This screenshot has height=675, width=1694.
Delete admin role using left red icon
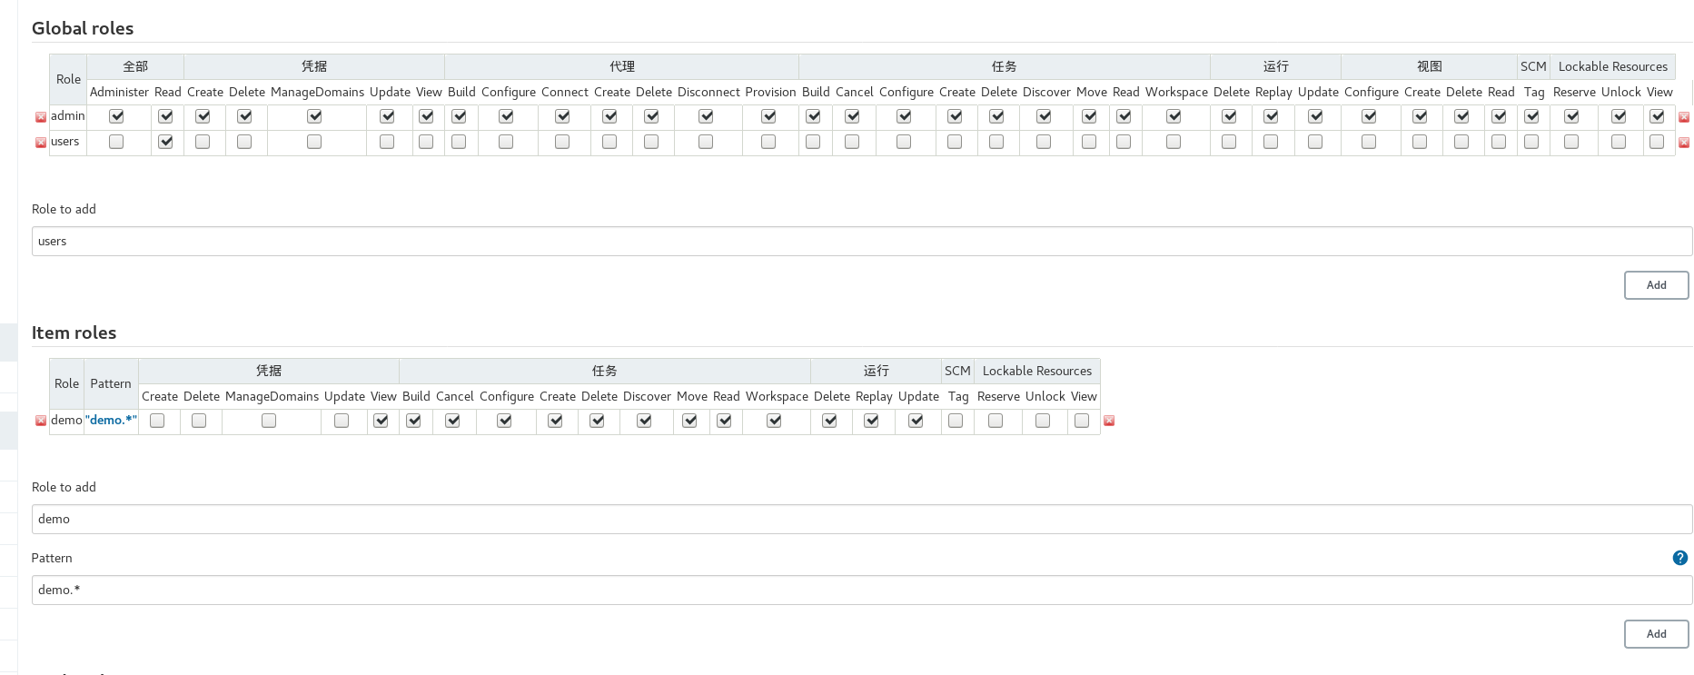[x=41, y=117]
